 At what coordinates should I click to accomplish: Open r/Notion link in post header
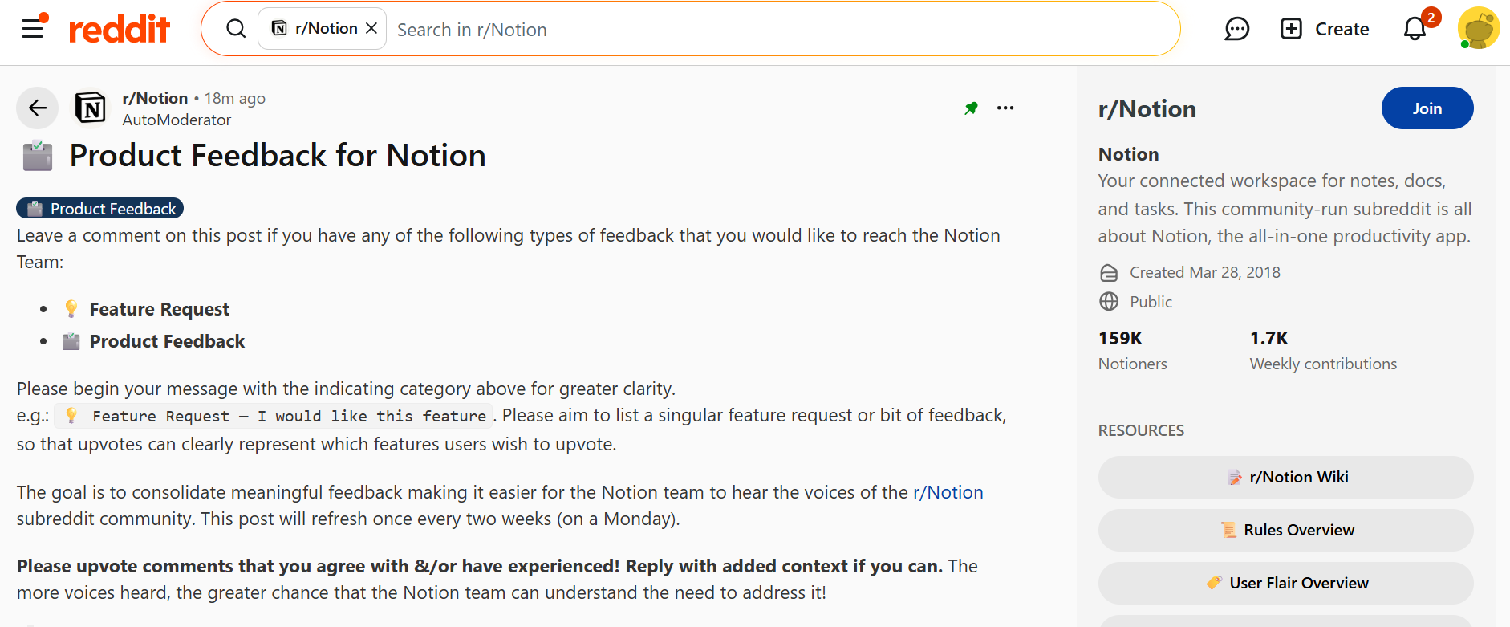coord(155,98)
